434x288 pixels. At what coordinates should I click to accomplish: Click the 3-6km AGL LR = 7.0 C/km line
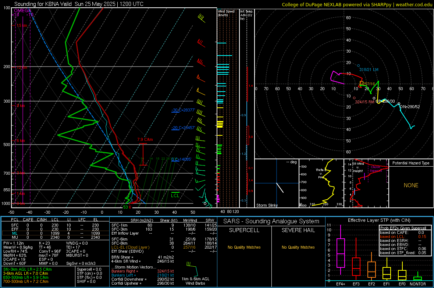[26, 273]
